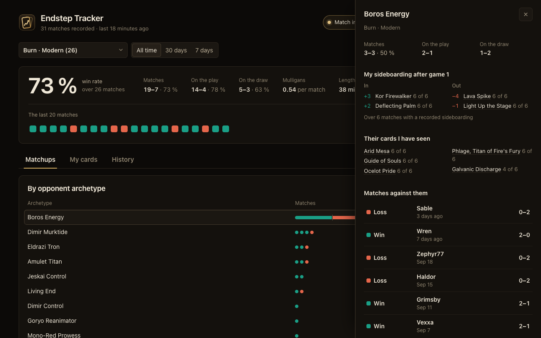
Task: Open the Matchups tab
Action: [40, 160]
